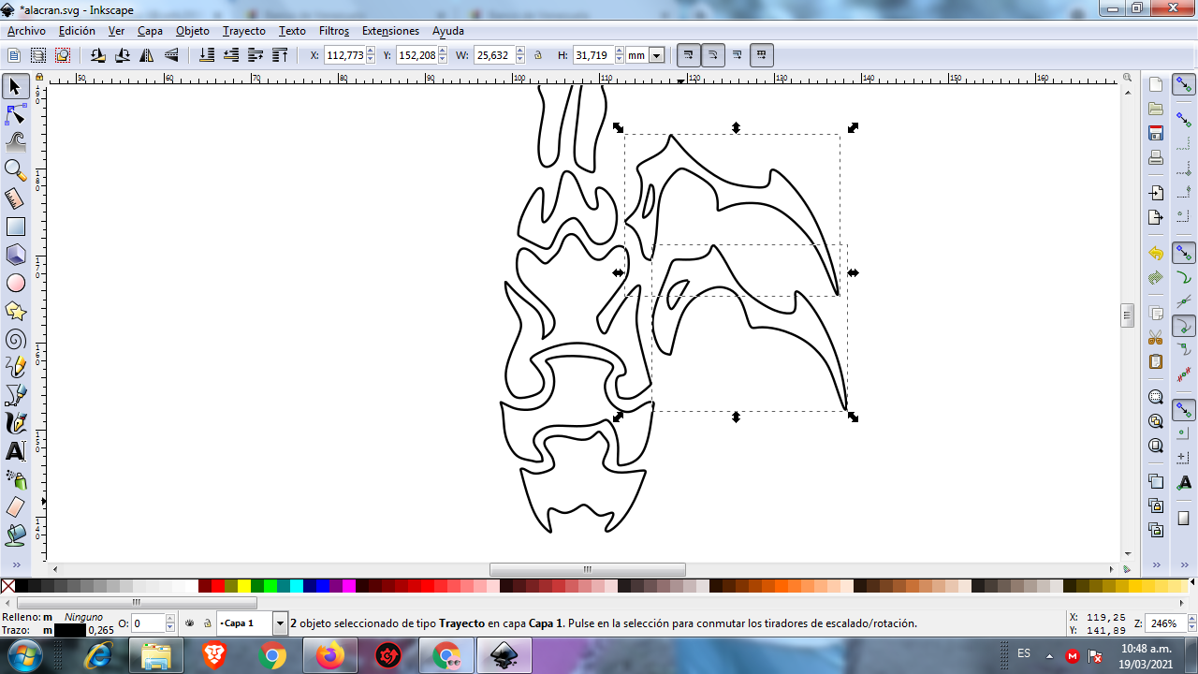This screenshot has height=674, width=1198.
Task: Select the Text tool
Action: point(15,451)
